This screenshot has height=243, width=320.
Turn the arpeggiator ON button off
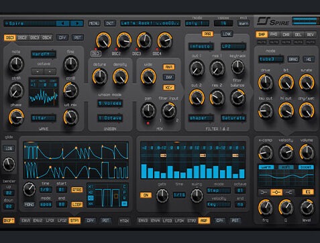click(146, 195)
